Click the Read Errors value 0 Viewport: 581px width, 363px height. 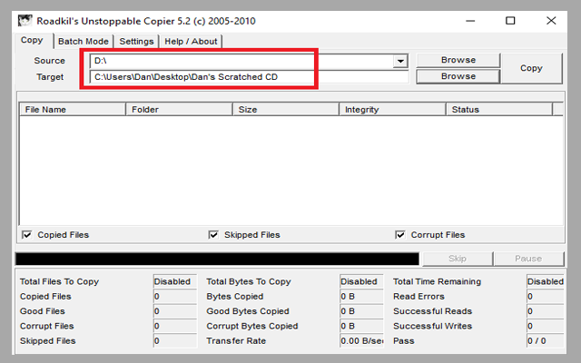(546, 297)
